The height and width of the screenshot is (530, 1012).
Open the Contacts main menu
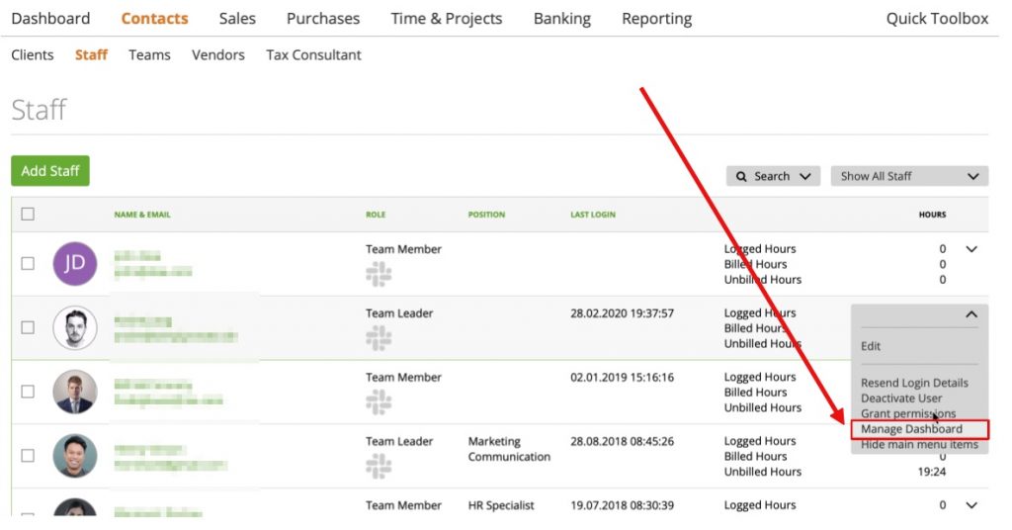point(155,19)
